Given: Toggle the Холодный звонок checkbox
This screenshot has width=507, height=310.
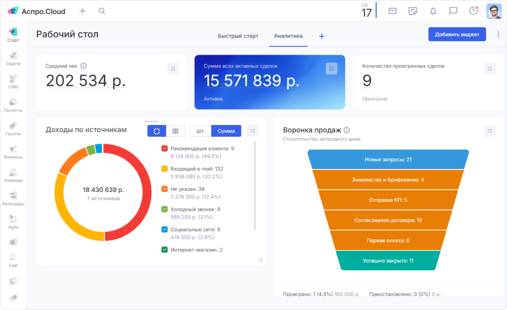Looking at the screenshot, I should (x=165, y=209).
